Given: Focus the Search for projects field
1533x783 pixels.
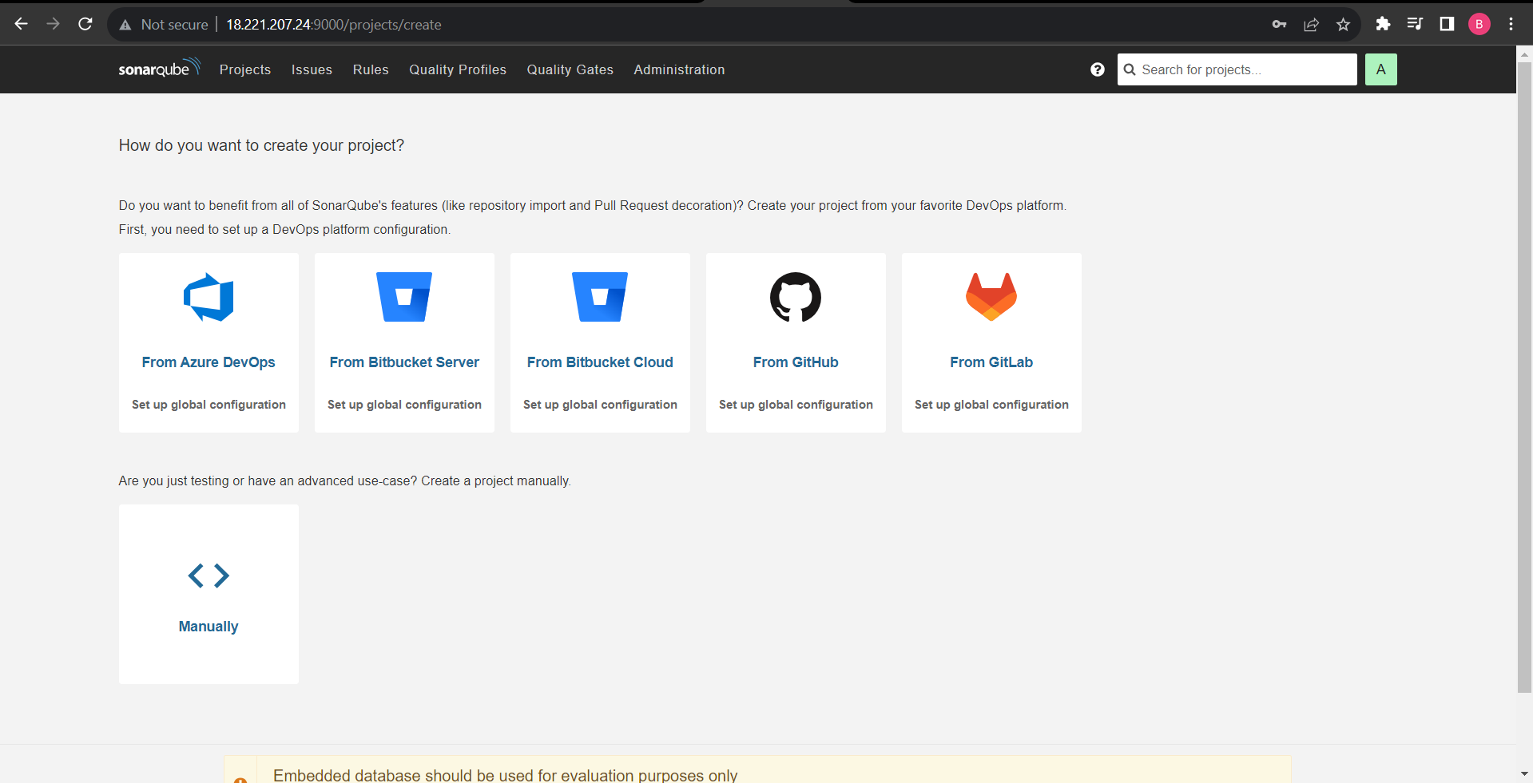Looking at the screenshot, I should click(1237, 69).
